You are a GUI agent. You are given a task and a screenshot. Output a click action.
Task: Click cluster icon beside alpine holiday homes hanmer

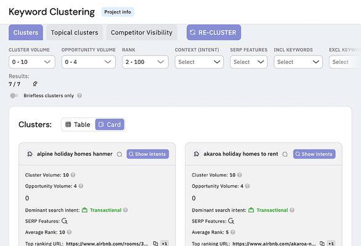[x=30, y=154]
